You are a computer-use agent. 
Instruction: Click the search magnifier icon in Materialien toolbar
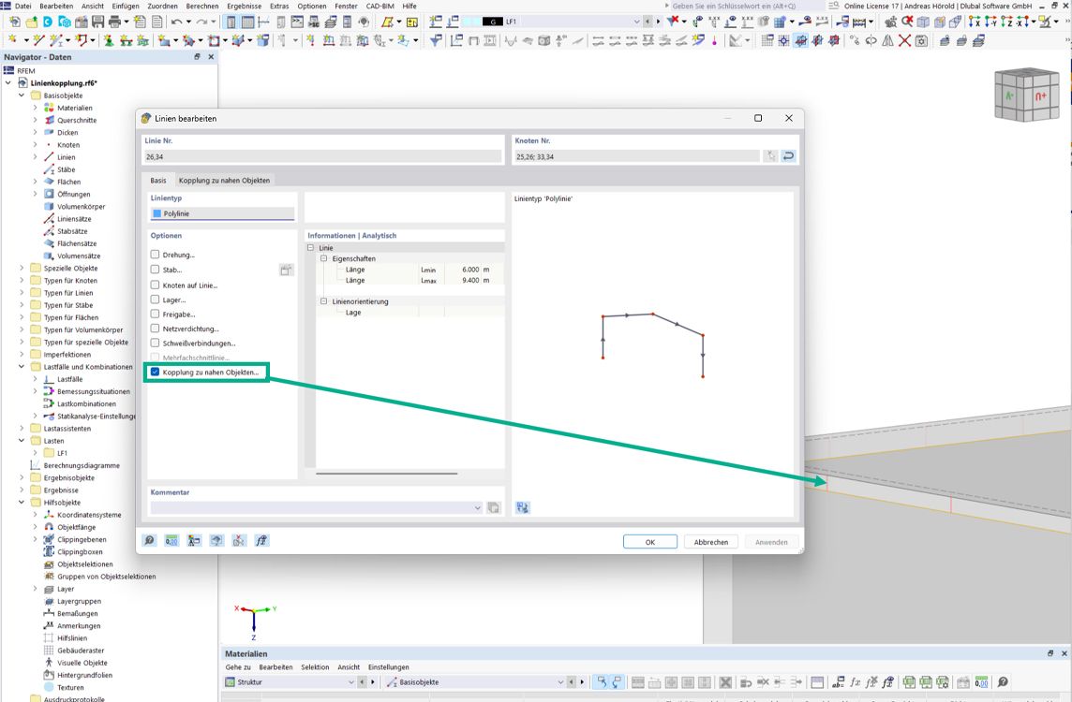pyautogui.click(x=1003, y=682)
